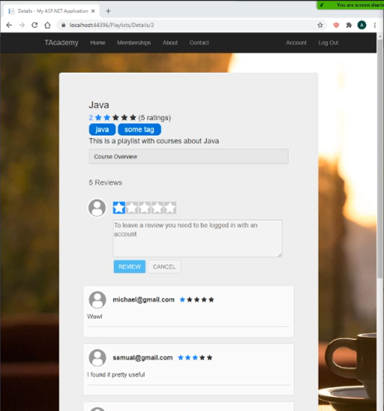Image resolution: width=384 pixels, height=411 pixels.
Task: Go to the browser home icon
Action: tap(47, 25)
